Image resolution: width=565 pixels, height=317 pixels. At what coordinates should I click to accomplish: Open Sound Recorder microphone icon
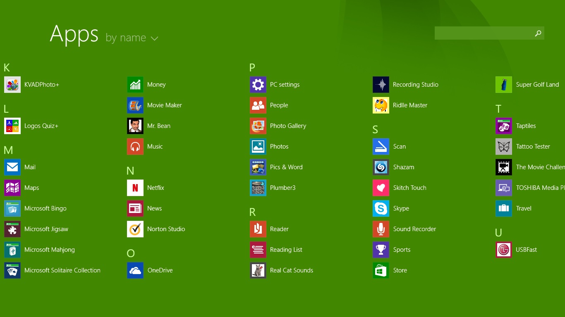[x=381, y=229]
